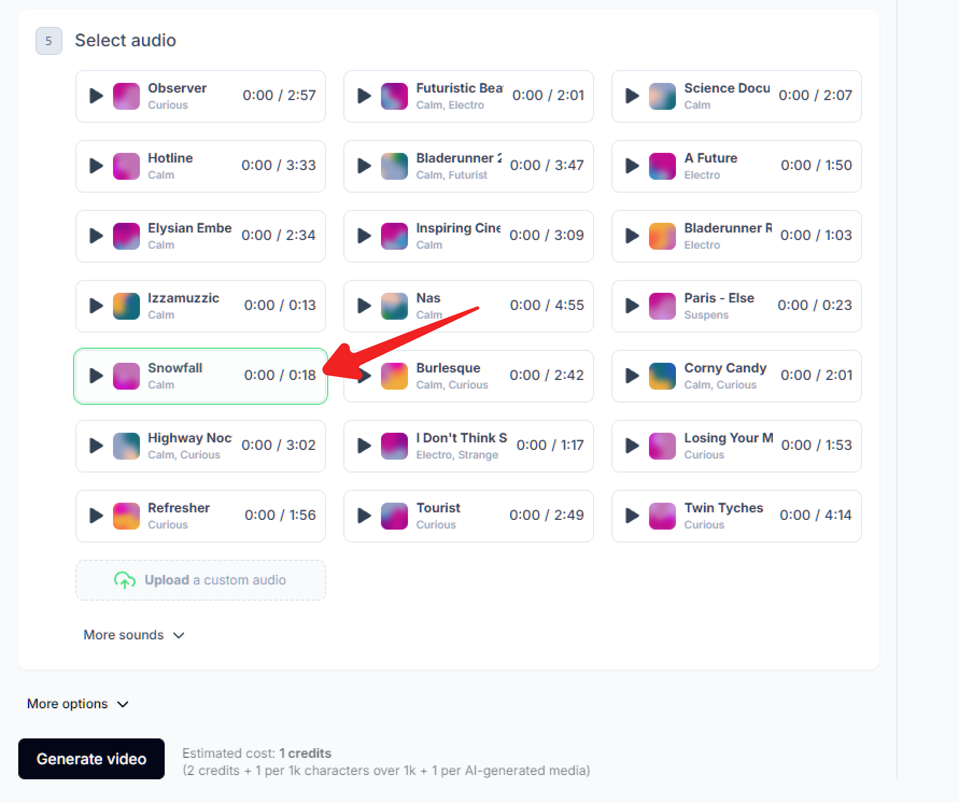
Task: Select the Tourist audio option
Action: coord(468,516)
